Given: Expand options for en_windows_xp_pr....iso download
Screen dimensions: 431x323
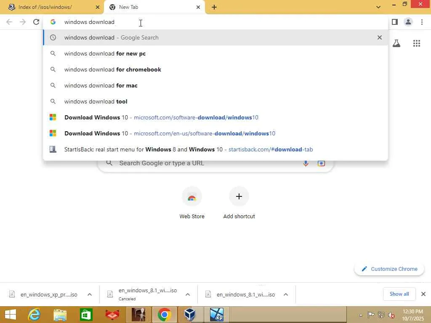Looking at the screenshot, I should coord(90,294).
